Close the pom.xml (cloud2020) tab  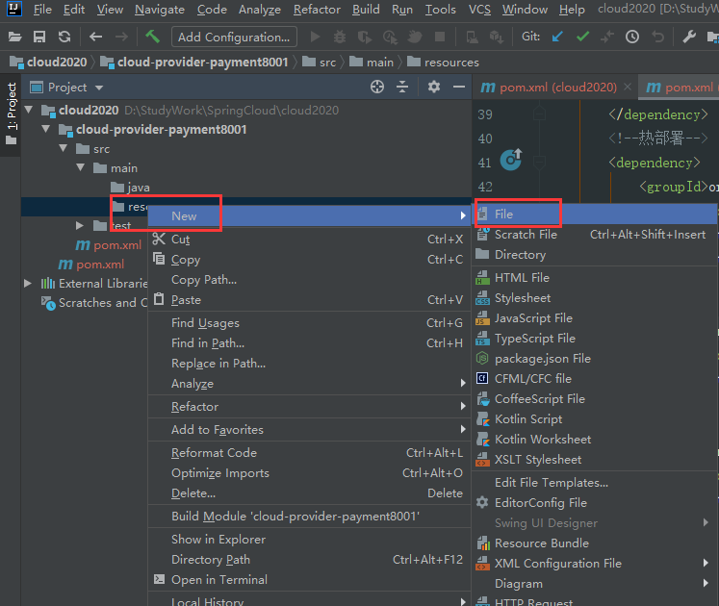628,87
